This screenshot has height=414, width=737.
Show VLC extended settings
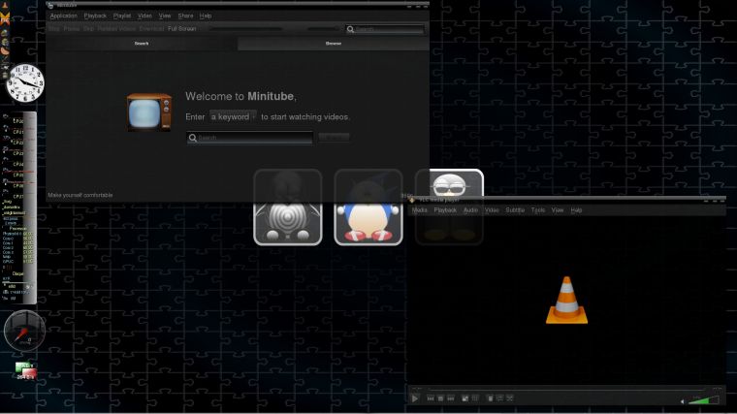475,398
